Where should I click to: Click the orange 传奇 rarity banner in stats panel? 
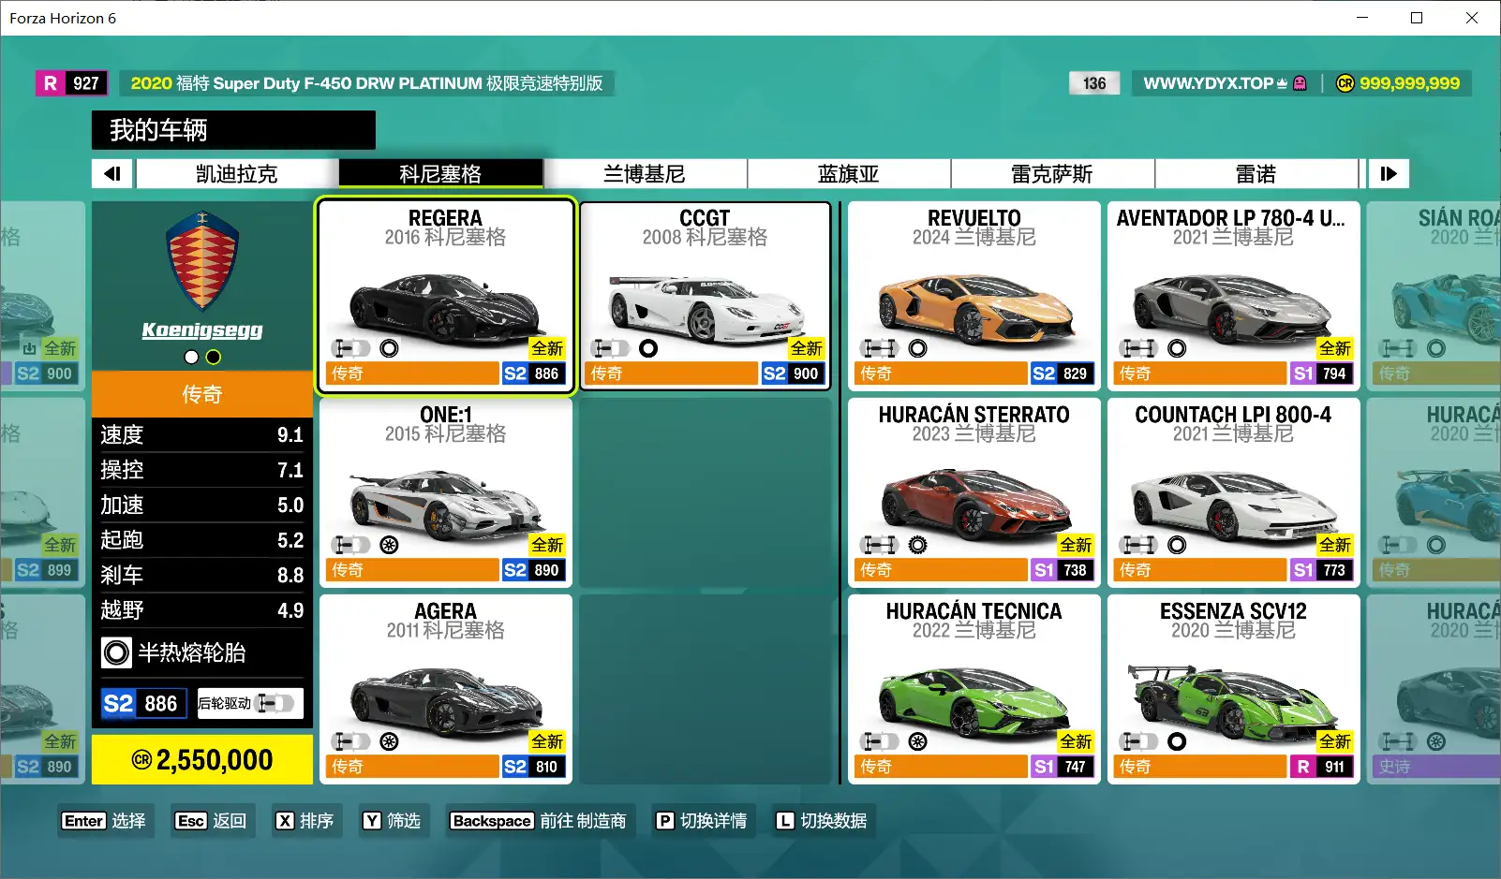click(202, 394)
